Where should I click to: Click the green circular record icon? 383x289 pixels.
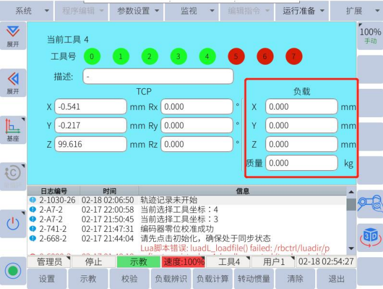[x=12, y=271]
